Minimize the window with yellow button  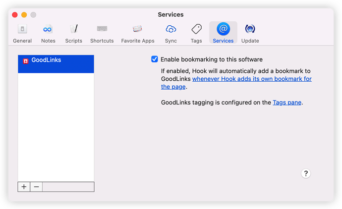point(24,15)
